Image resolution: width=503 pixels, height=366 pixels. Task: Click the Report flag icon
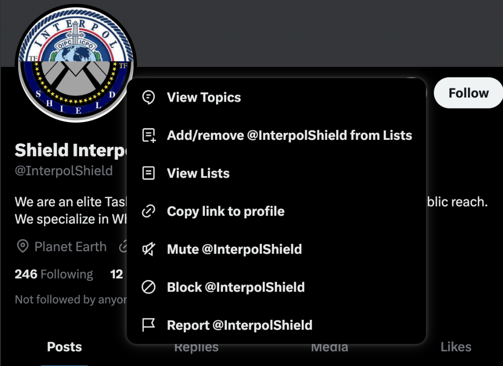point(148,325)
